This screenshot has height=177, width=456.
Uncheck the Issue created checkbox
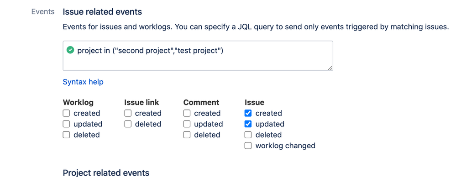248,113
